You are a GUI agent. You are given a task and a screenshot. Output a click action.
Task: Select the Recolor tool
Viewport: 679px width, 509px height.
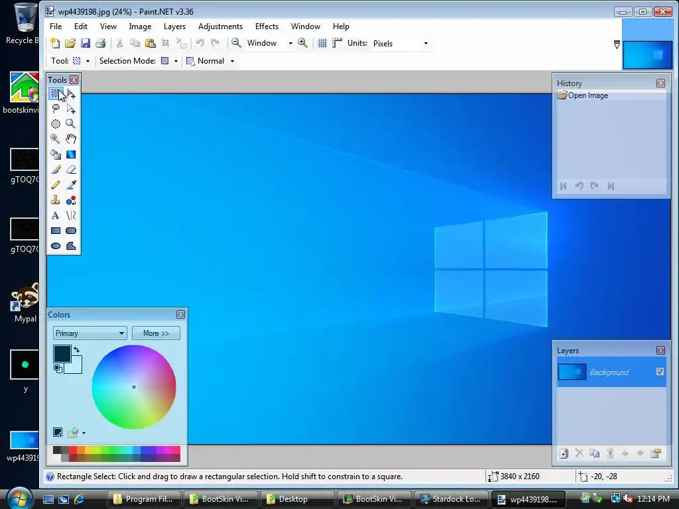point(71,200)
